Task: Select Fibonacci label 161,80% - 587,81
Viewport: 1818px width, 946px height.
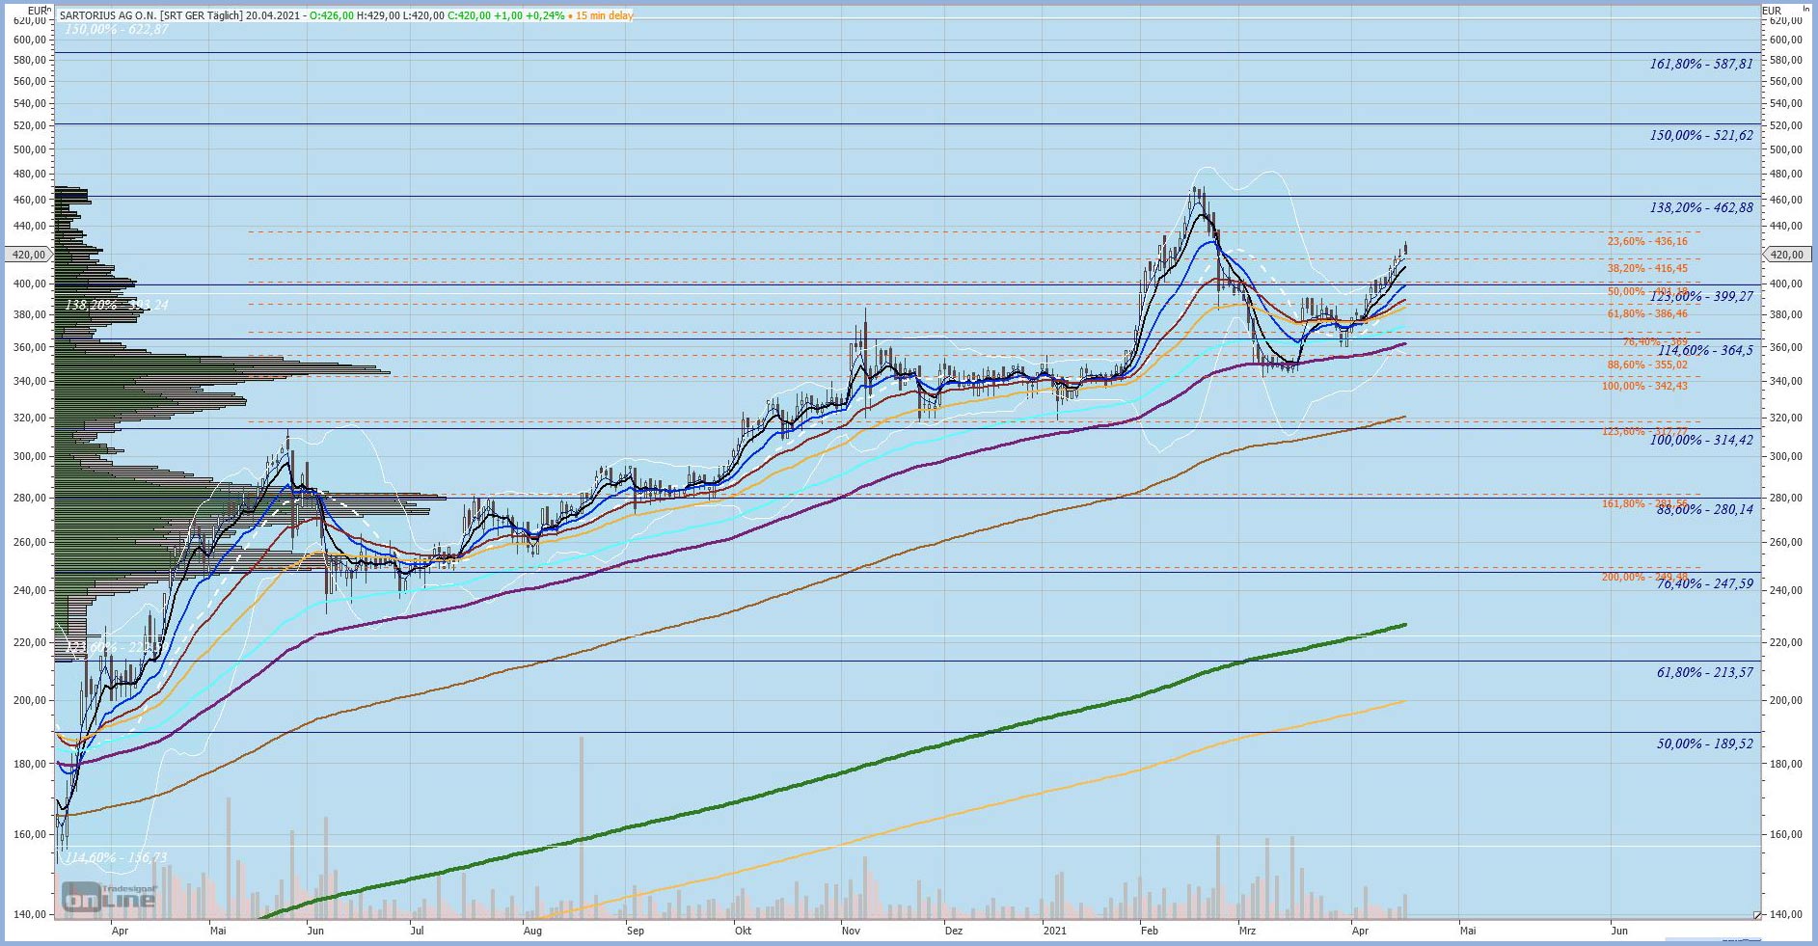Action: [1701, 64]
